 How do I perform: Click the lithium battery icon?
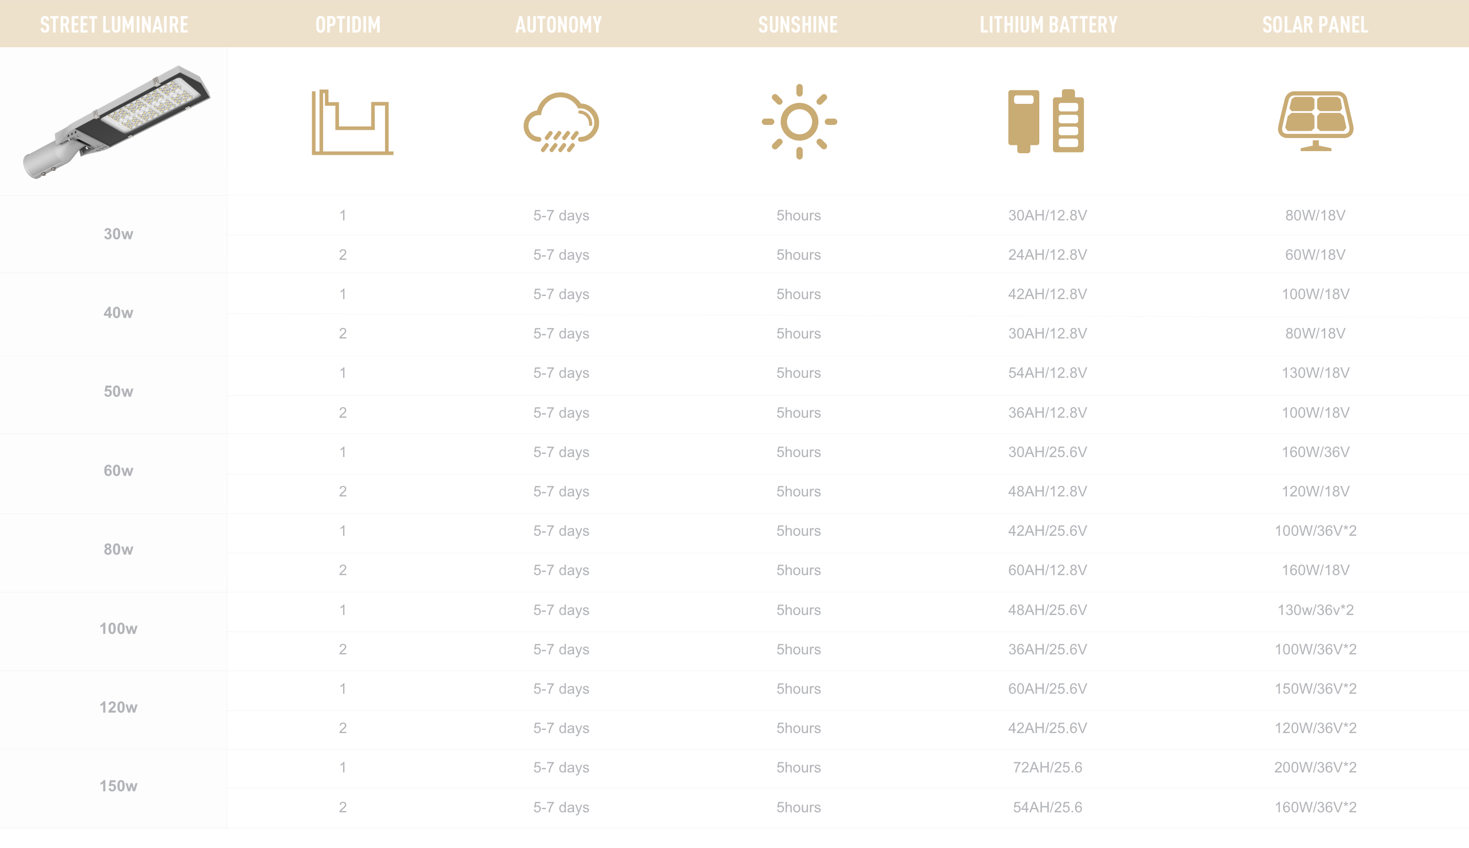click(1046, 121)
